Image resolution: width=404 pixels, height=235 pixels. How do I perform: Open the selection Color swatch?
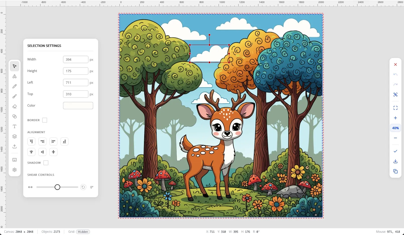click(x=78, y=106)
